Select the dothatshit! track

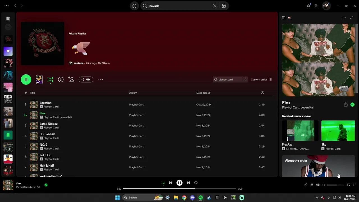point(147,136)
